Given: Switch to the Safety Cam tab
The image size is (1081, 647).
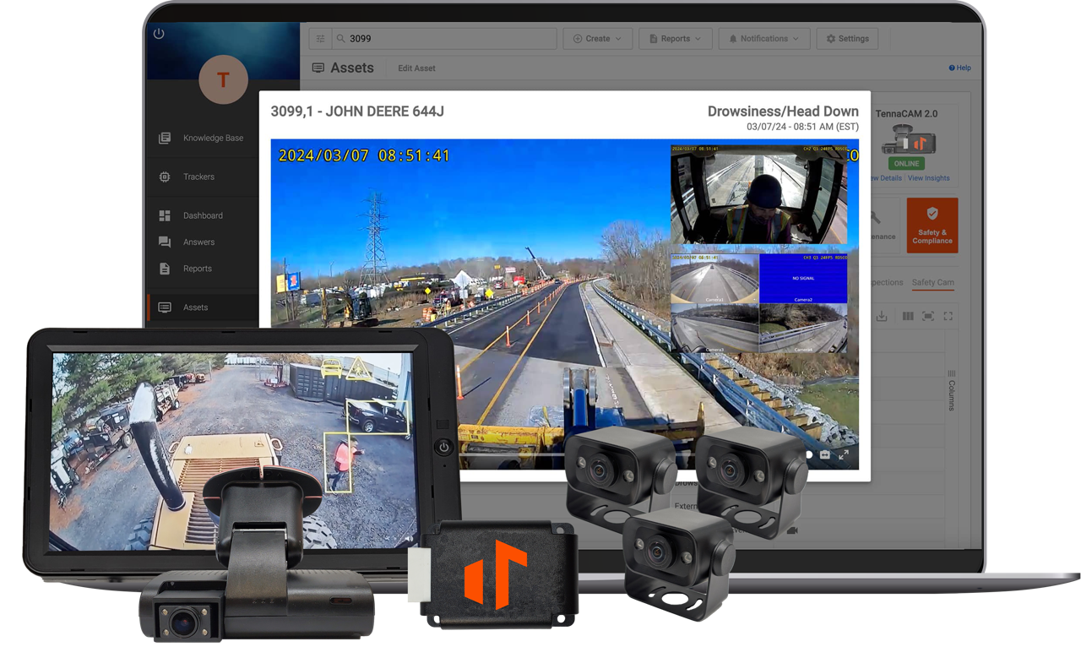Looking at the screenshot, I should (x=932, y=282).
